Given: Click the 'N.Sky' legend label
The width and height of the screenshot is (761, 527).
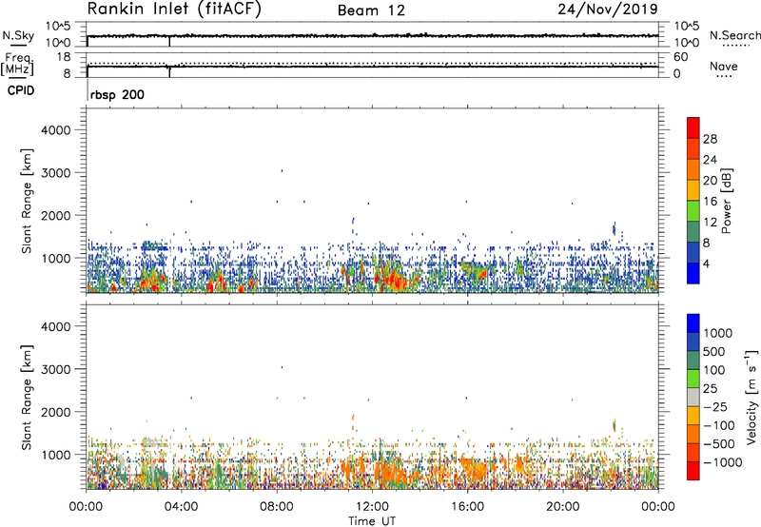Looking at the screenshot, I should [x=18, y=35].
